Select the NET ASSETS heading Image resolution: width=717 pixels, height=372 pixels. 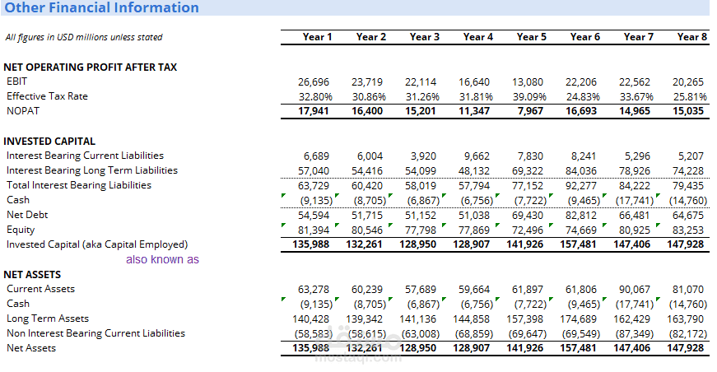[32, 275]
